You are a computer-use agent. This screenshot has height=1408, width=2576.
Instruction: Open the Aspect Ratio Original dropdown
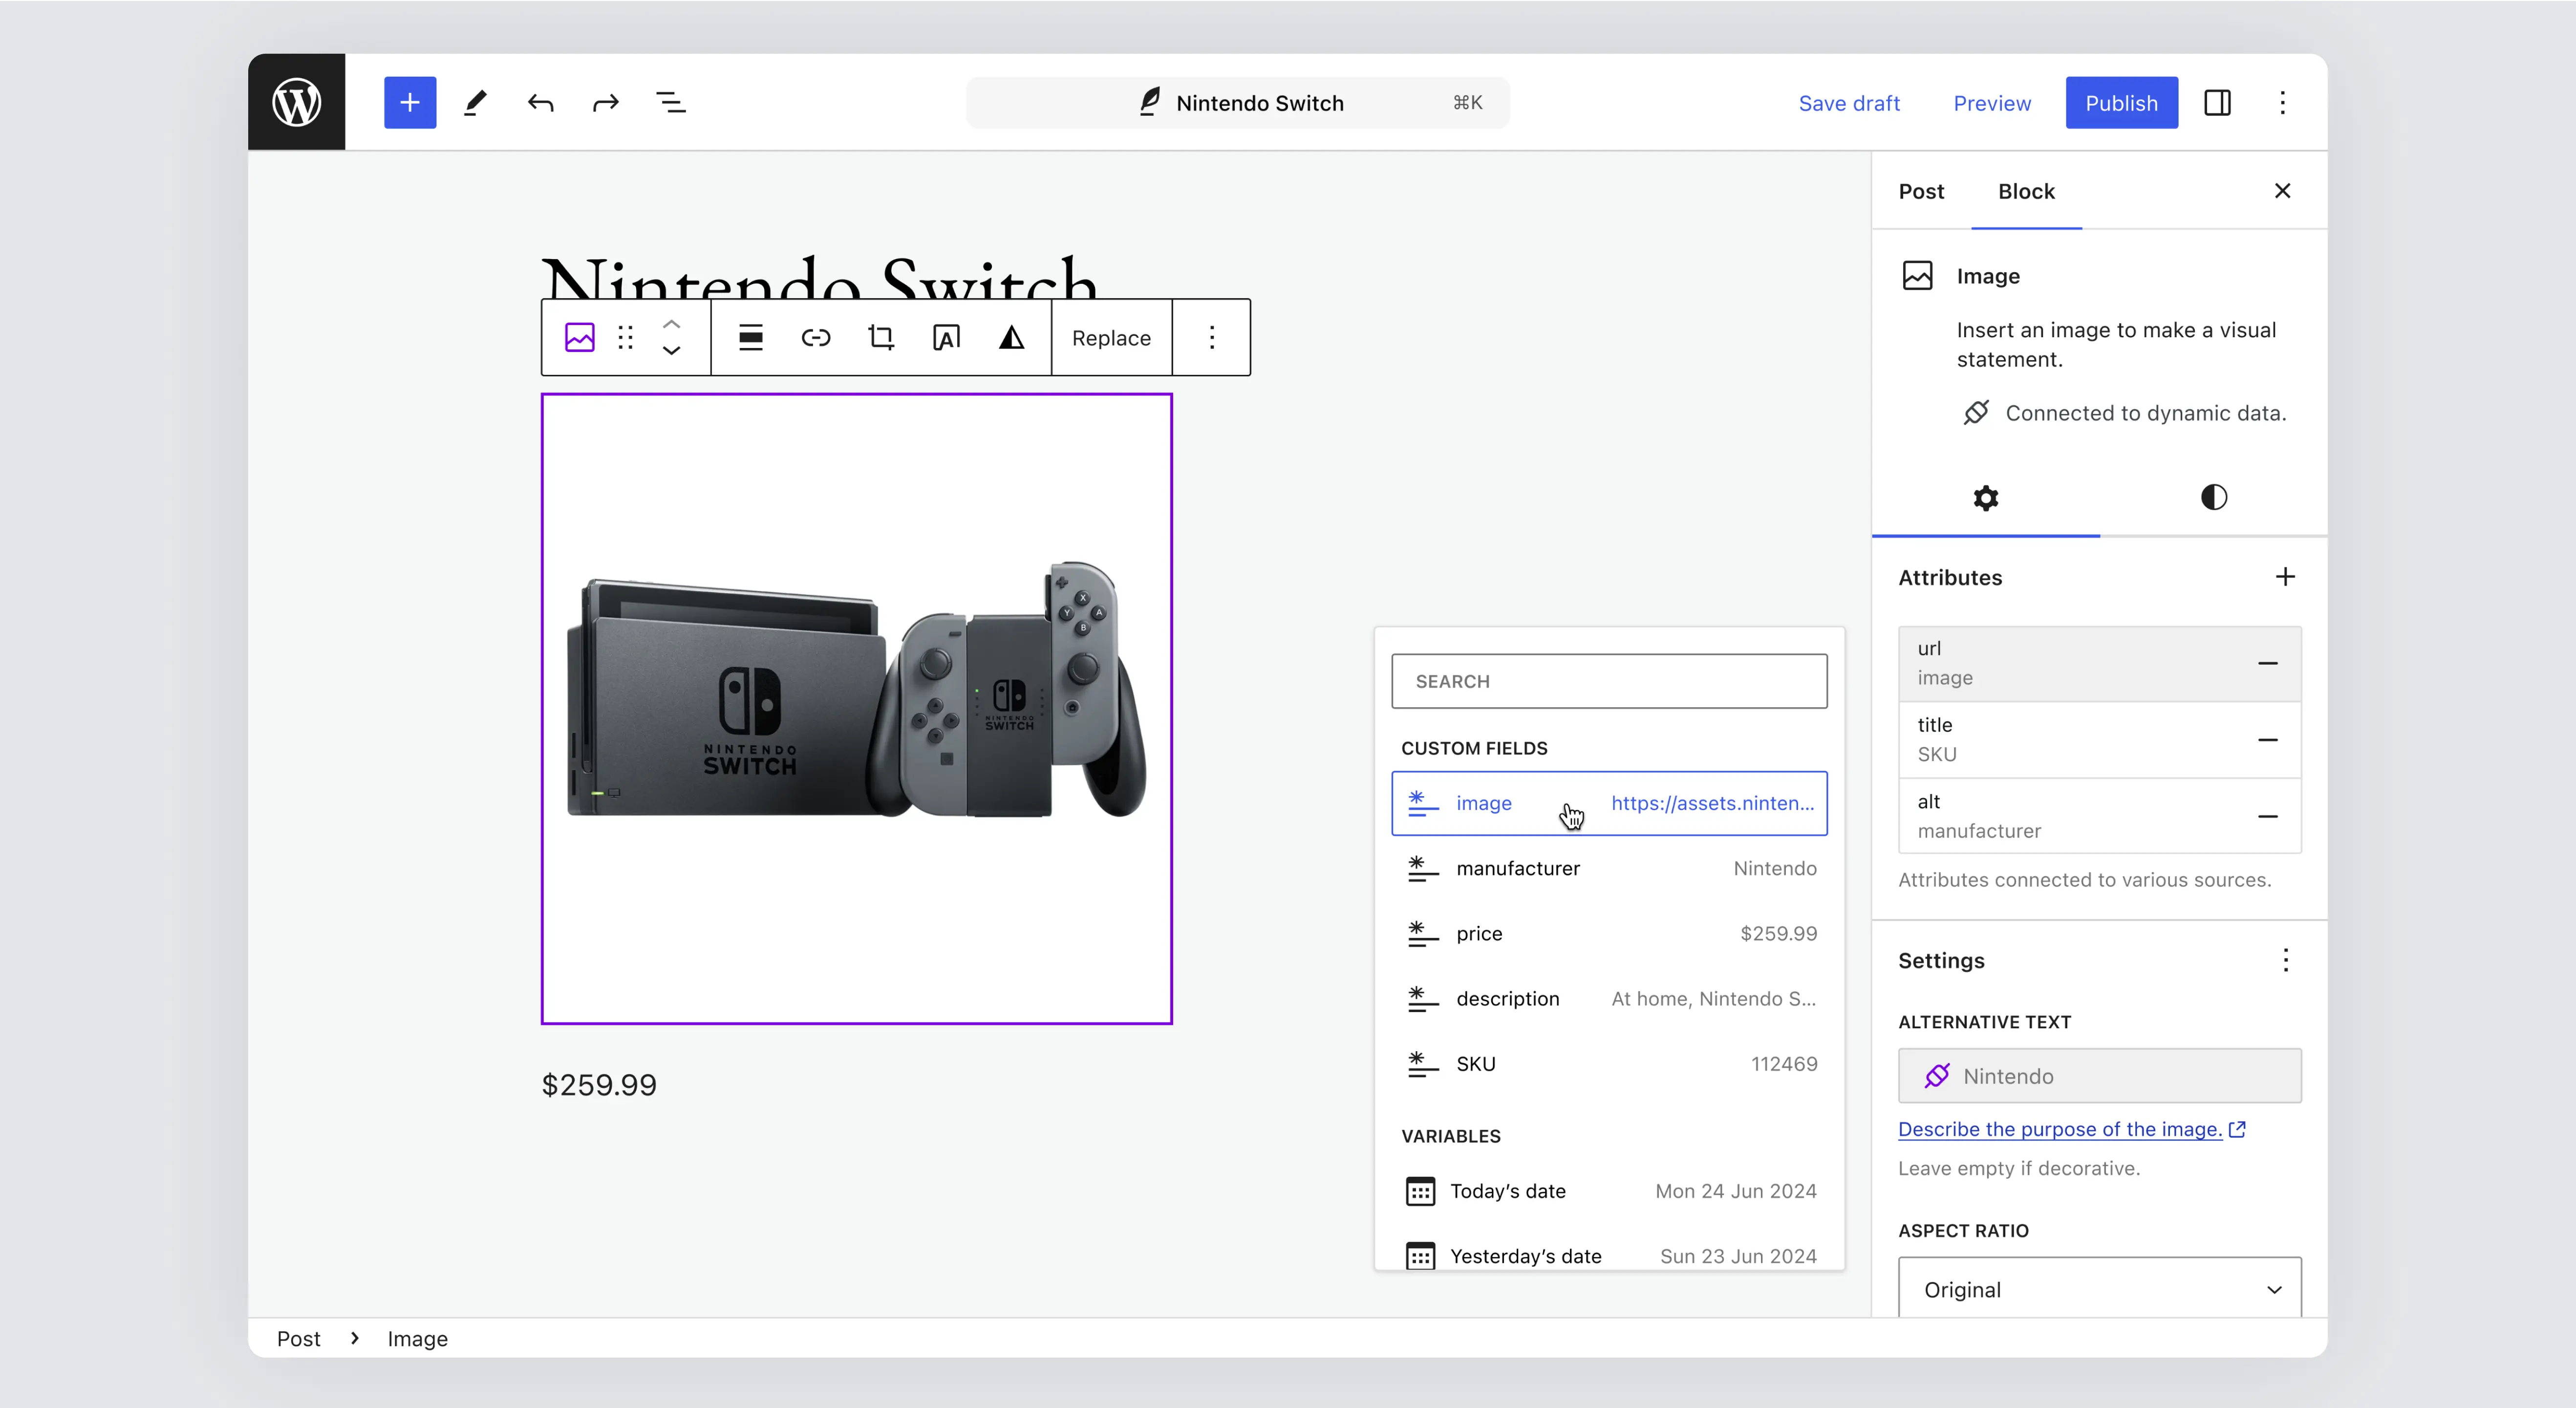[2099, 1289]
